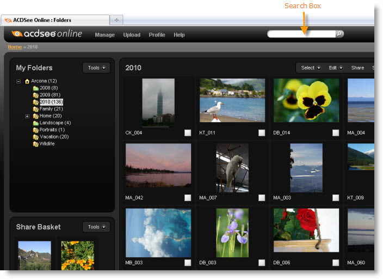The width and height of the screenshot is (383, 279).
Task: Check the MB_003 checkbox
Action: tap(188, 263)
